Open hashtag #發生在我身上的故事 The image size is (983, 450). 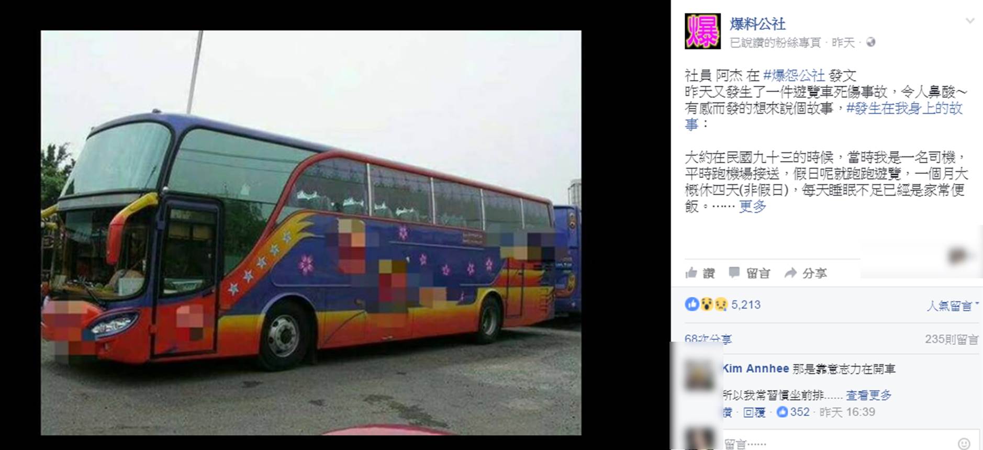pos(824,116)
